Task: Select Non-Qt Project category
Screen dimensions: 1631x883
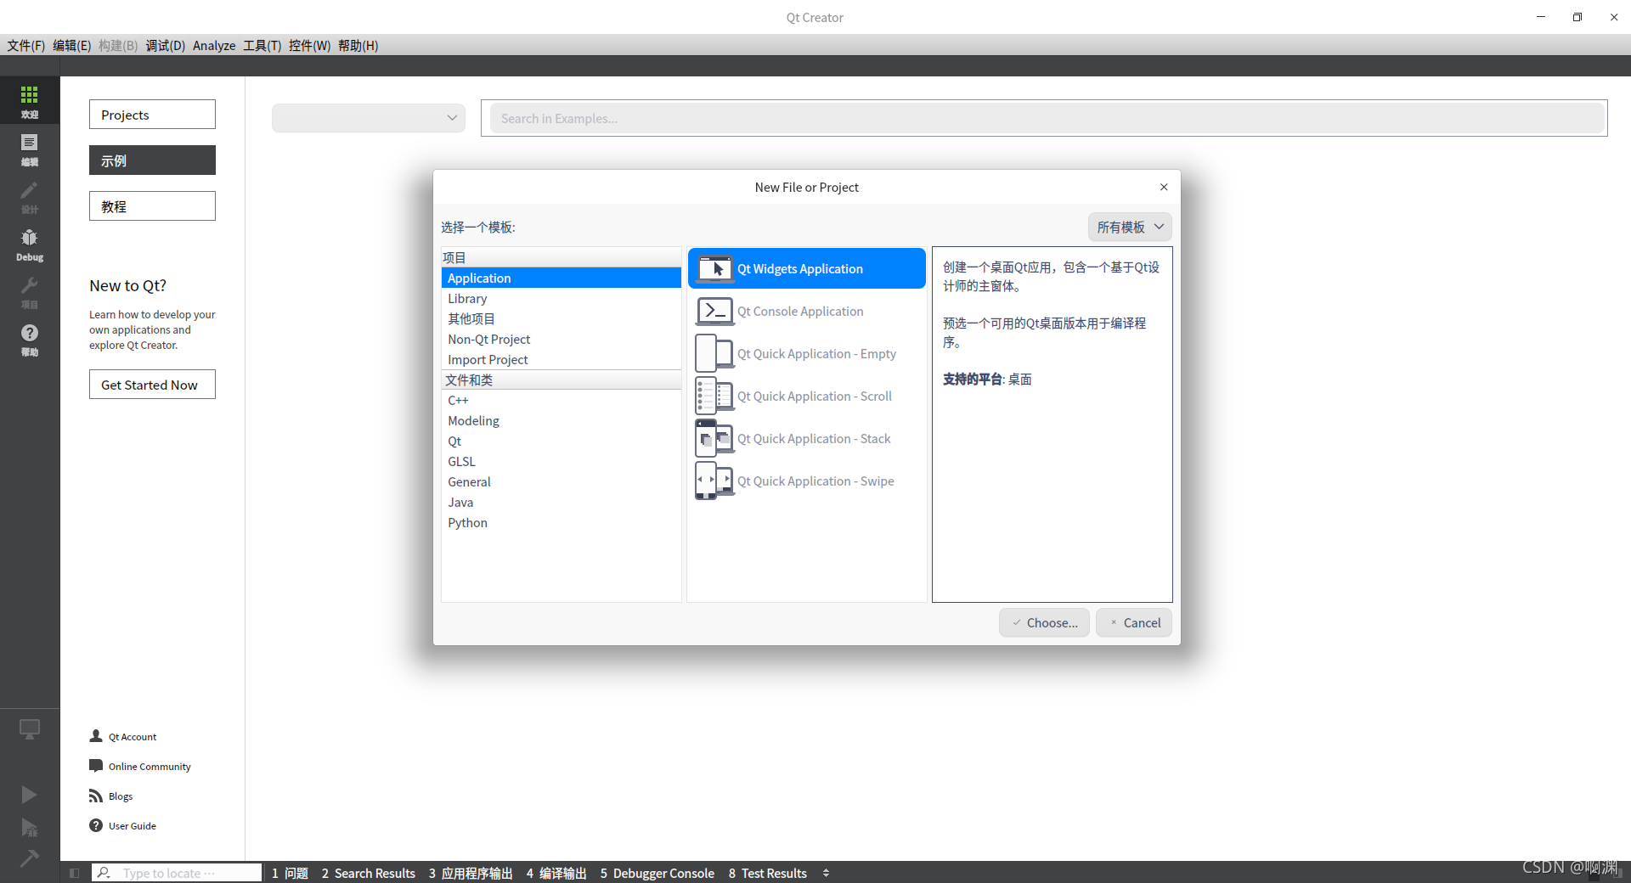Action: pyautogui.click(x=562, y=339)
